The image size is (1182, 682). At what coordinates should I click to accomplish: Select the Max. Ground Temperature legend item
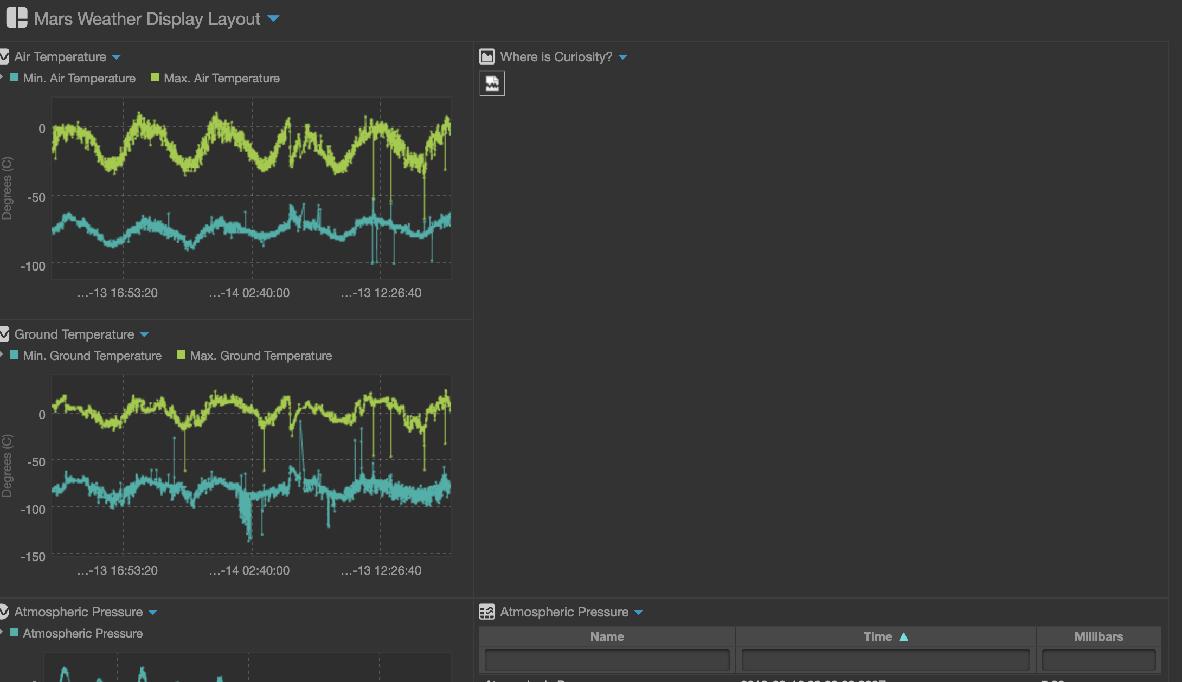tap(260, 356)
